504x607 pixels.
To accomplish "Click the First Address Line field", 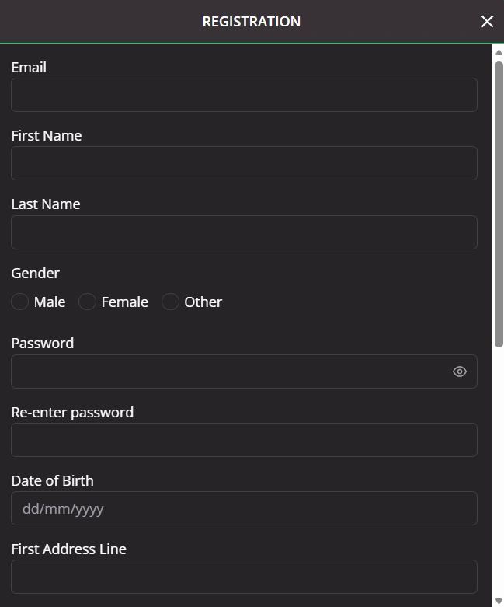I will (x=244, y=577).
